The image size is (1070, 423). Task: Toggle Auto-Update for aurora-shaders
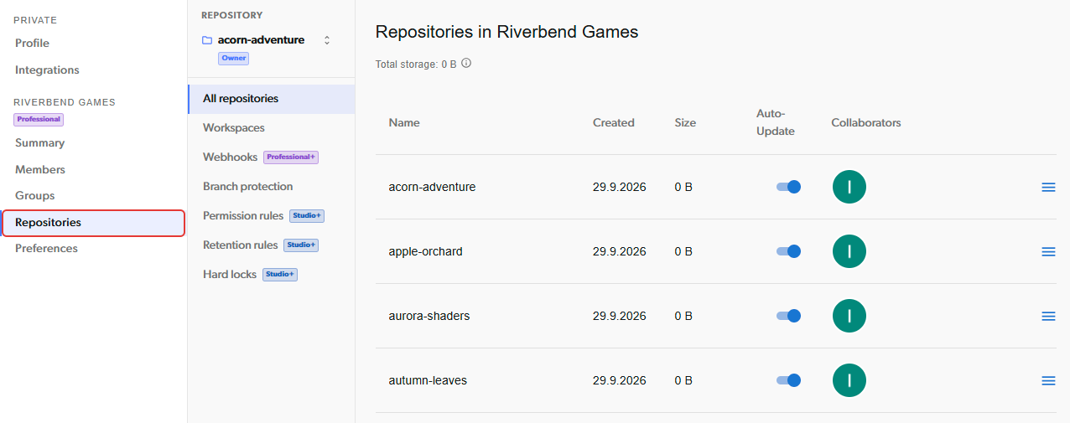click(788, 316)
